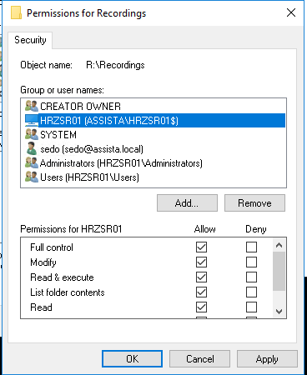This screenshot has width=307, height=375.
Task: Click the Users group icon
Action: 32,177
